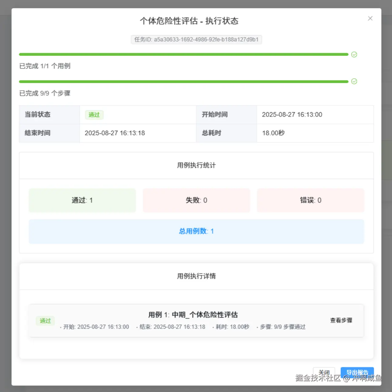Click the 通过 status tag in current status row
392x392 pixels.
(94, 115)
